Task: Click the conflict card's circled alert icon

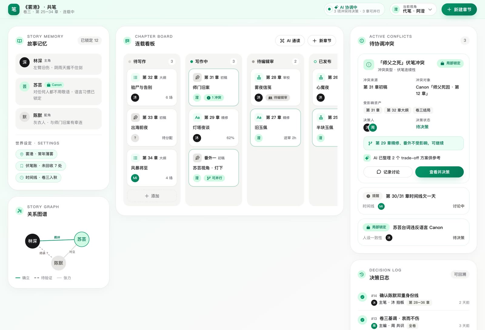Action: [369, 65]
